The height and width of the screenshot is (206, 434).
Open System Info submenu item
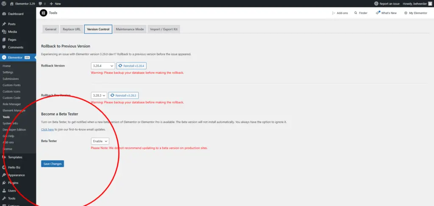pyautogui.click(x=10, y=123)
